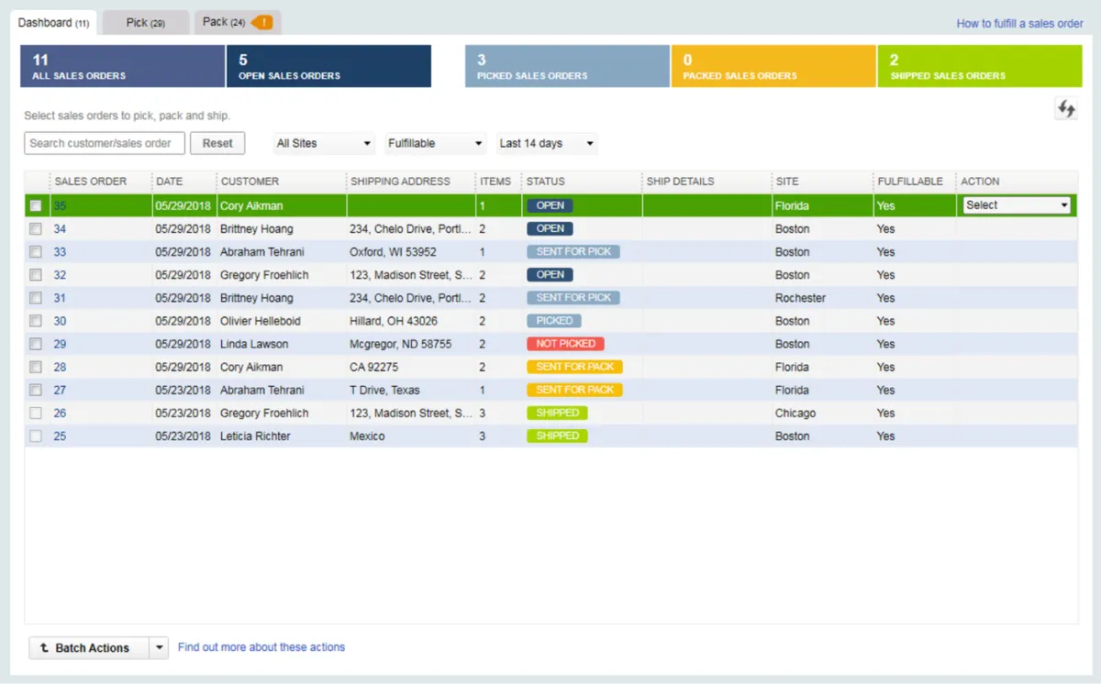Click the red NOT PICKED status badge
The height and width of the screenshot is (684, 1101).
pyautogui.click(x=564, y=344)
